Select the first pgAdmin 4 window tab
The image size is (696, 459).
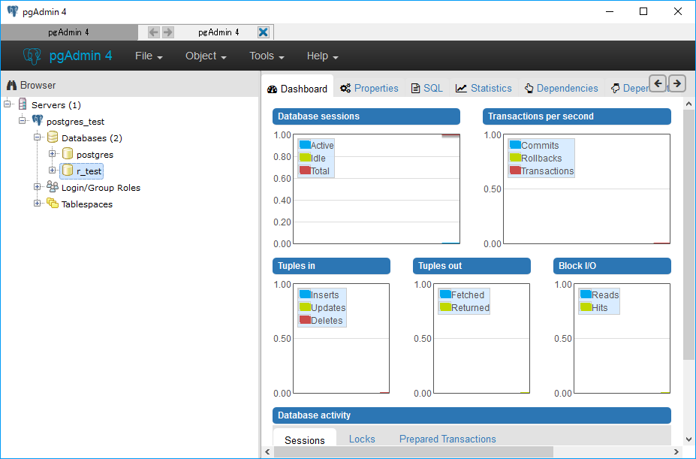coord(68,32)
